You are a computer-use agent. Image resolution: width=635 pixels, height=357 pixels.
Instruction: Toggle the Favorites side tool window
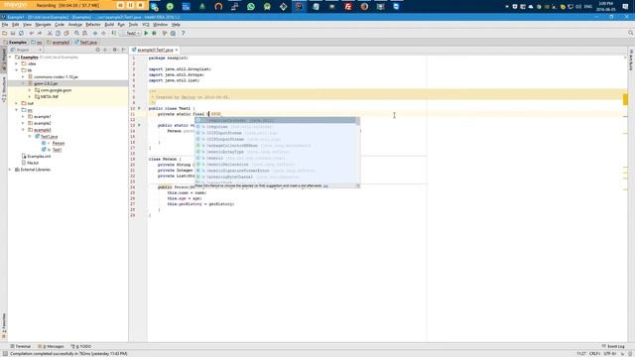[x=4, y=325]
